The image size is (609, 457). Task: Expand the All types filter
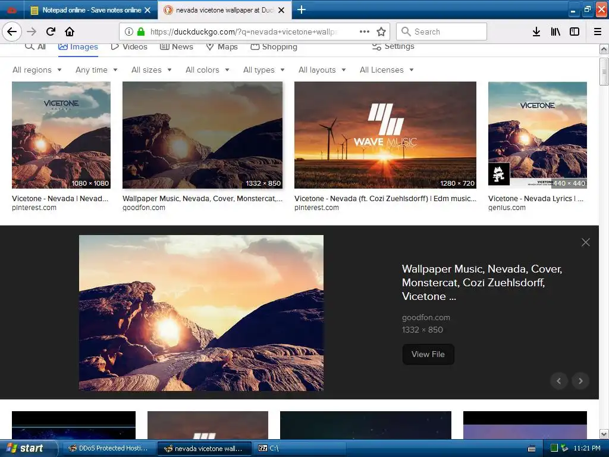pos(263,70)
